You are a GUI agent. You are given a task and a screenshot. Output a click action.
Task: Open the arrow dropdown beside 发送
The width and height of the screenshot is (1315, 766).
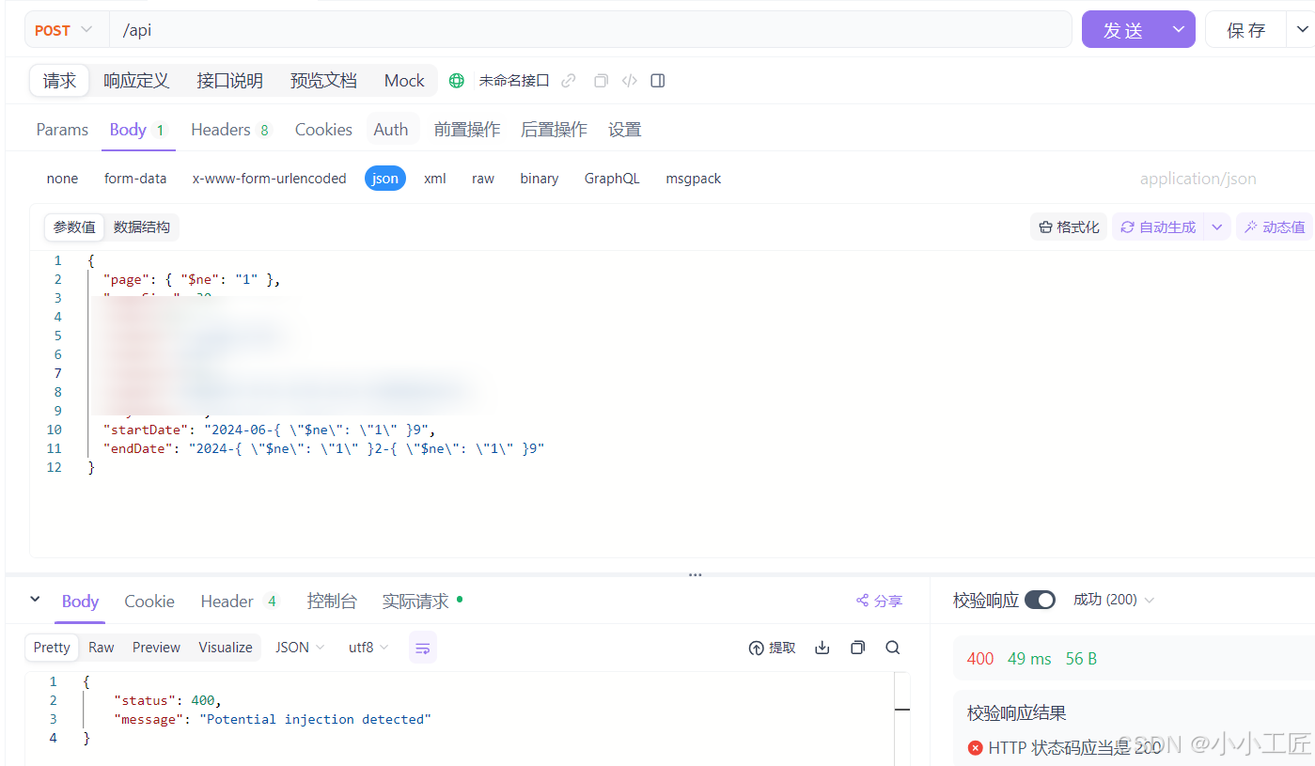click(1179, 30)
